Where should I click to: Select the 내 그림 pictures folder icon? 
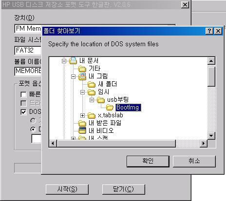[82, 76]
